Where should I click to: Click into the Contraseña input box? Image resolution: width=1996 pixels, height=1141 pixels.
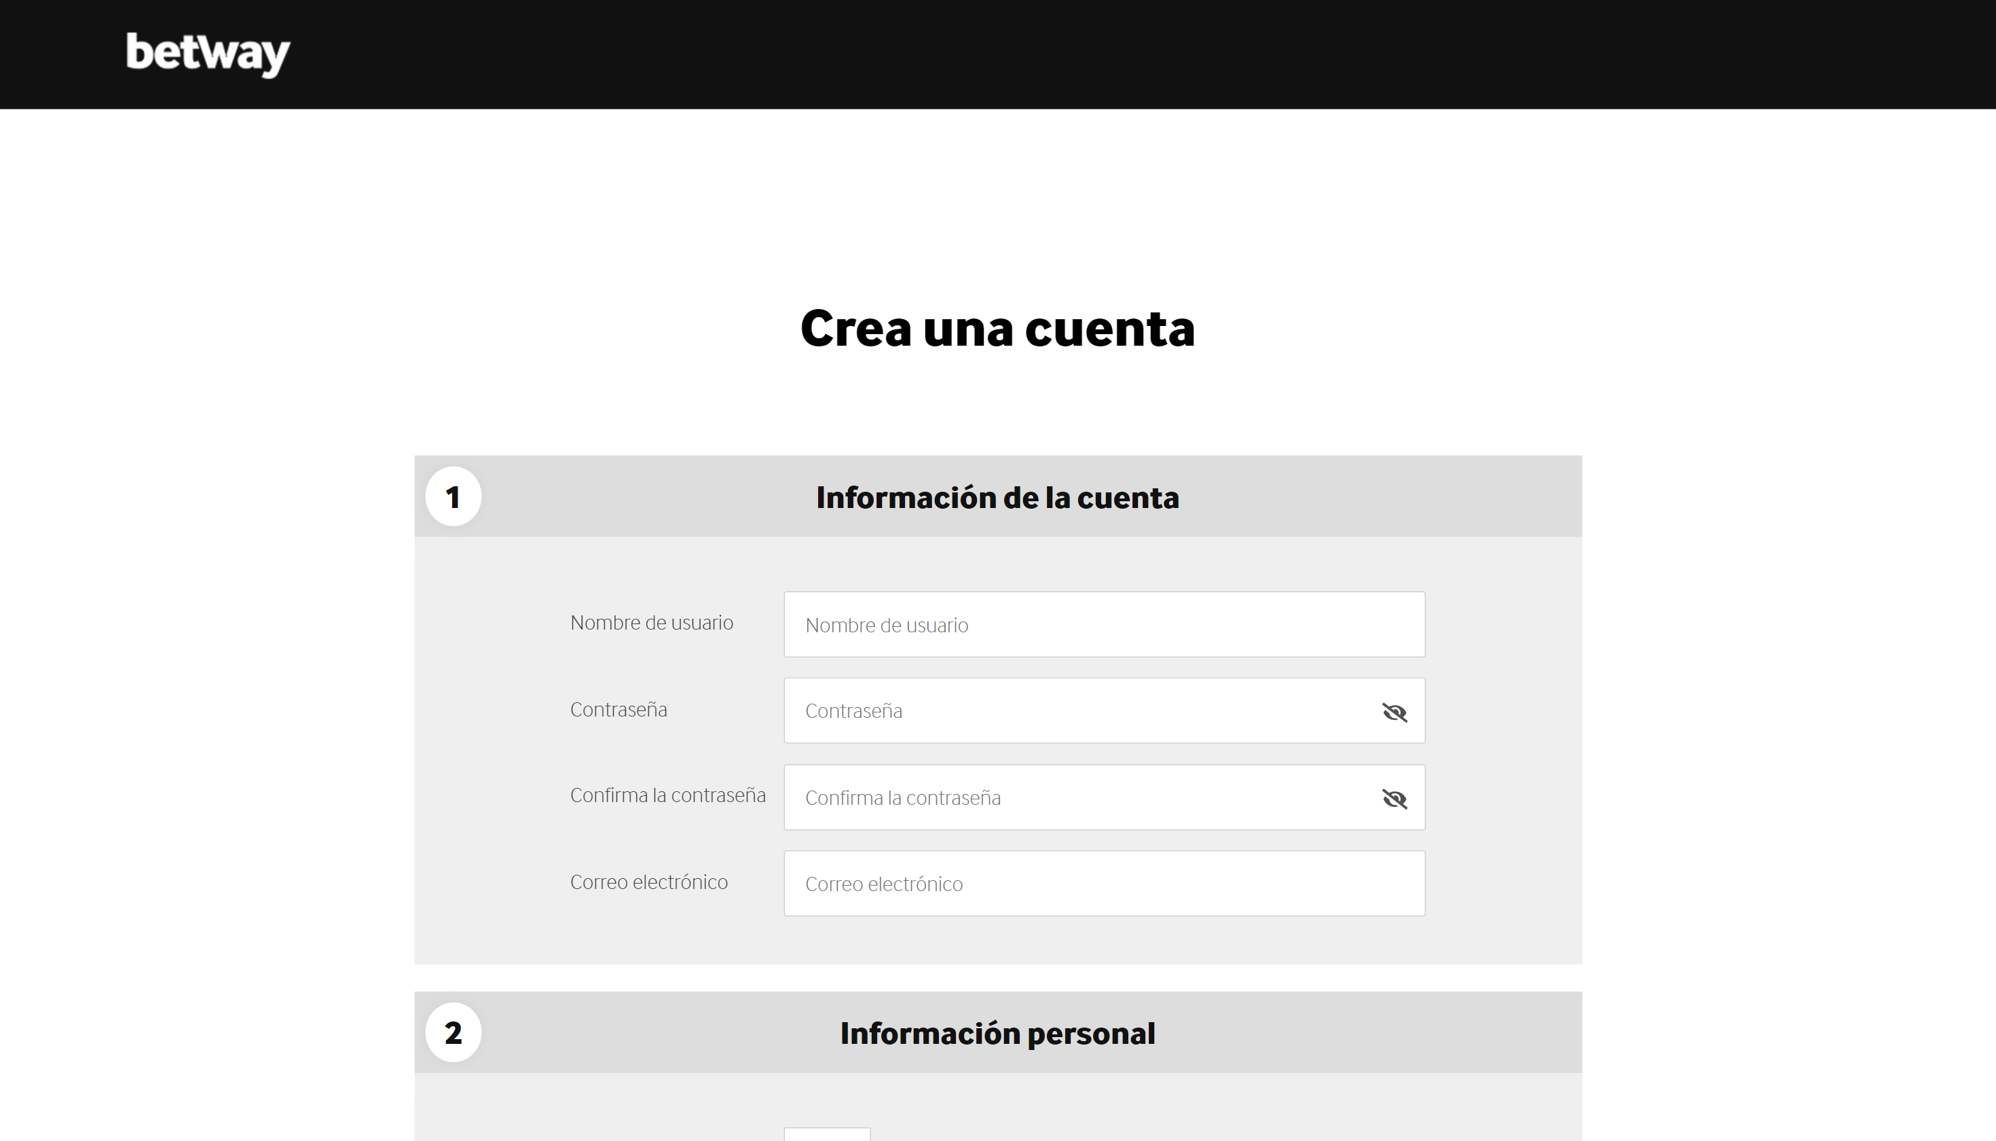pyautogui.click(x=1104, y=711)
